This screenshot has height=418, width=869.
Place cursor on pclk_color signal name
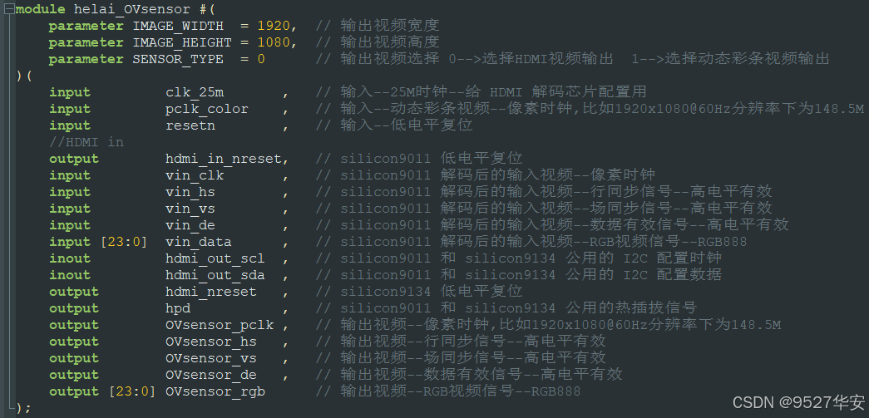coord(207,109)
